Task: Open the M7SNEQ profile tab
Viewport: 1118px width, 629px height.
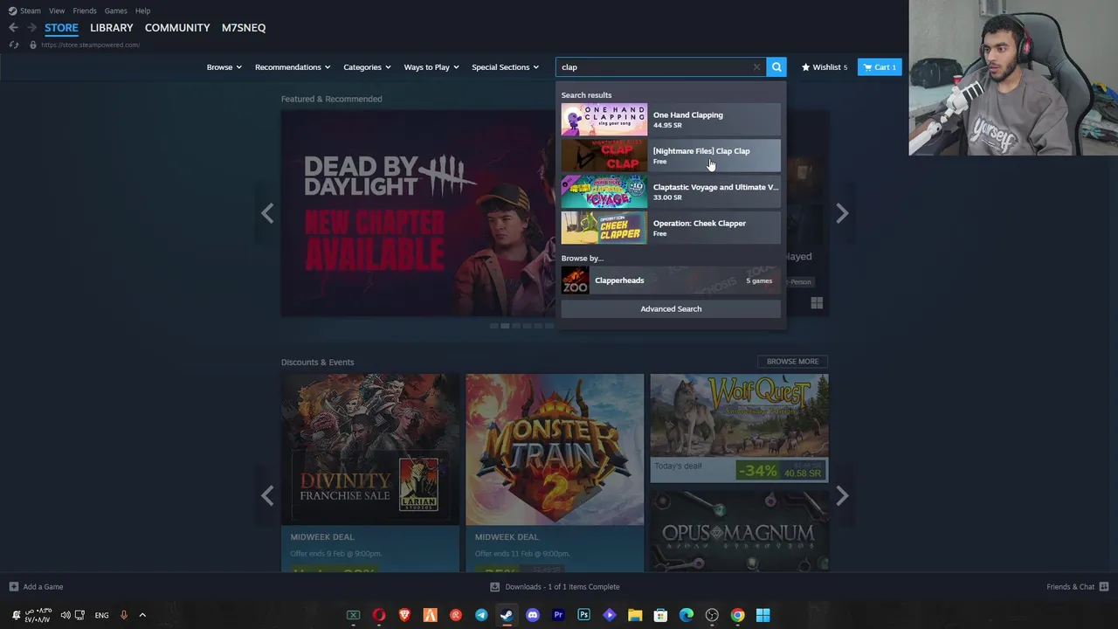Action: [x=244, y=28]
